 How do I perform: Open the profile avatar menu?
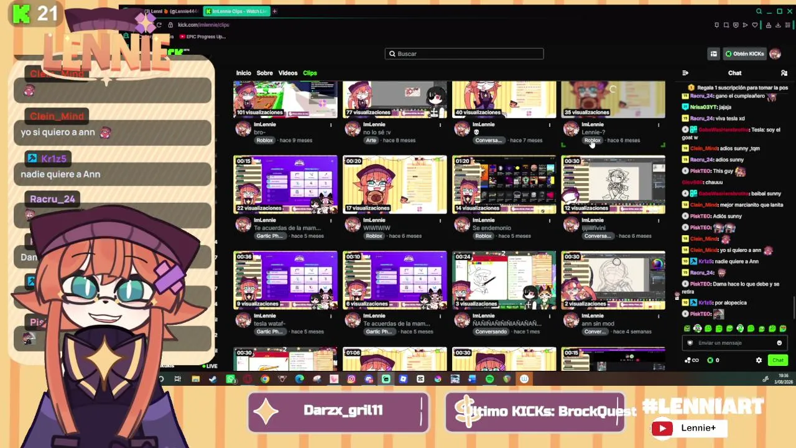[x=775, y=54]
